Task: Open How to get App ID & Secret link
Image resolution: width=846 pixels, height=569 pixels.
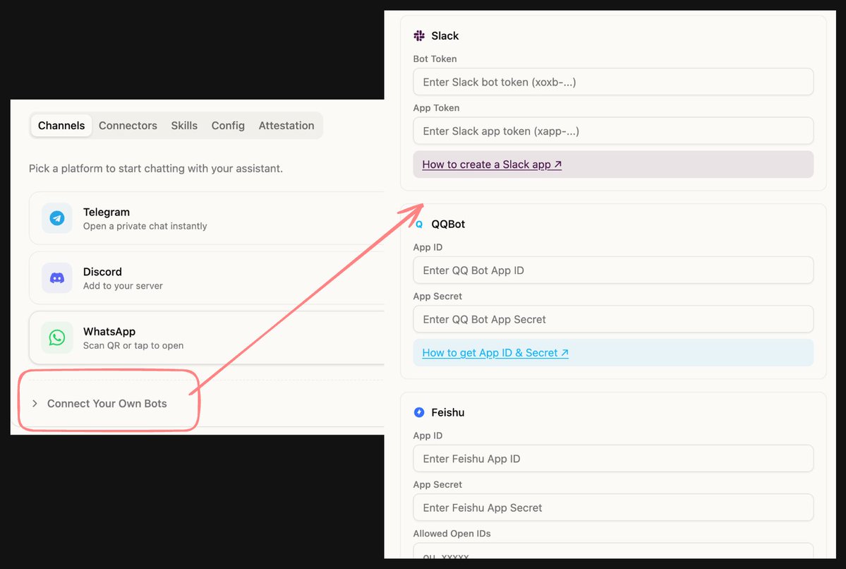Action: click(x=495, y=353)
